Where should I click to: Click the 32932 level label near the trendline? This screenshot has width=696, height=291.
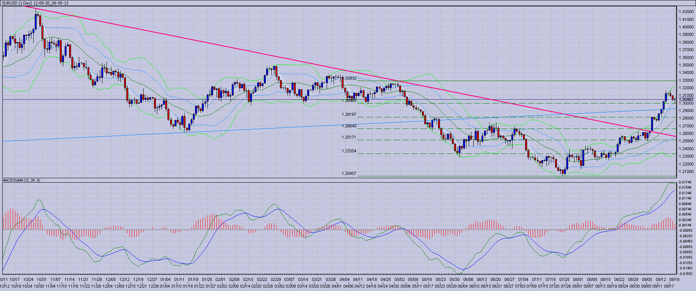click(351, 78)
